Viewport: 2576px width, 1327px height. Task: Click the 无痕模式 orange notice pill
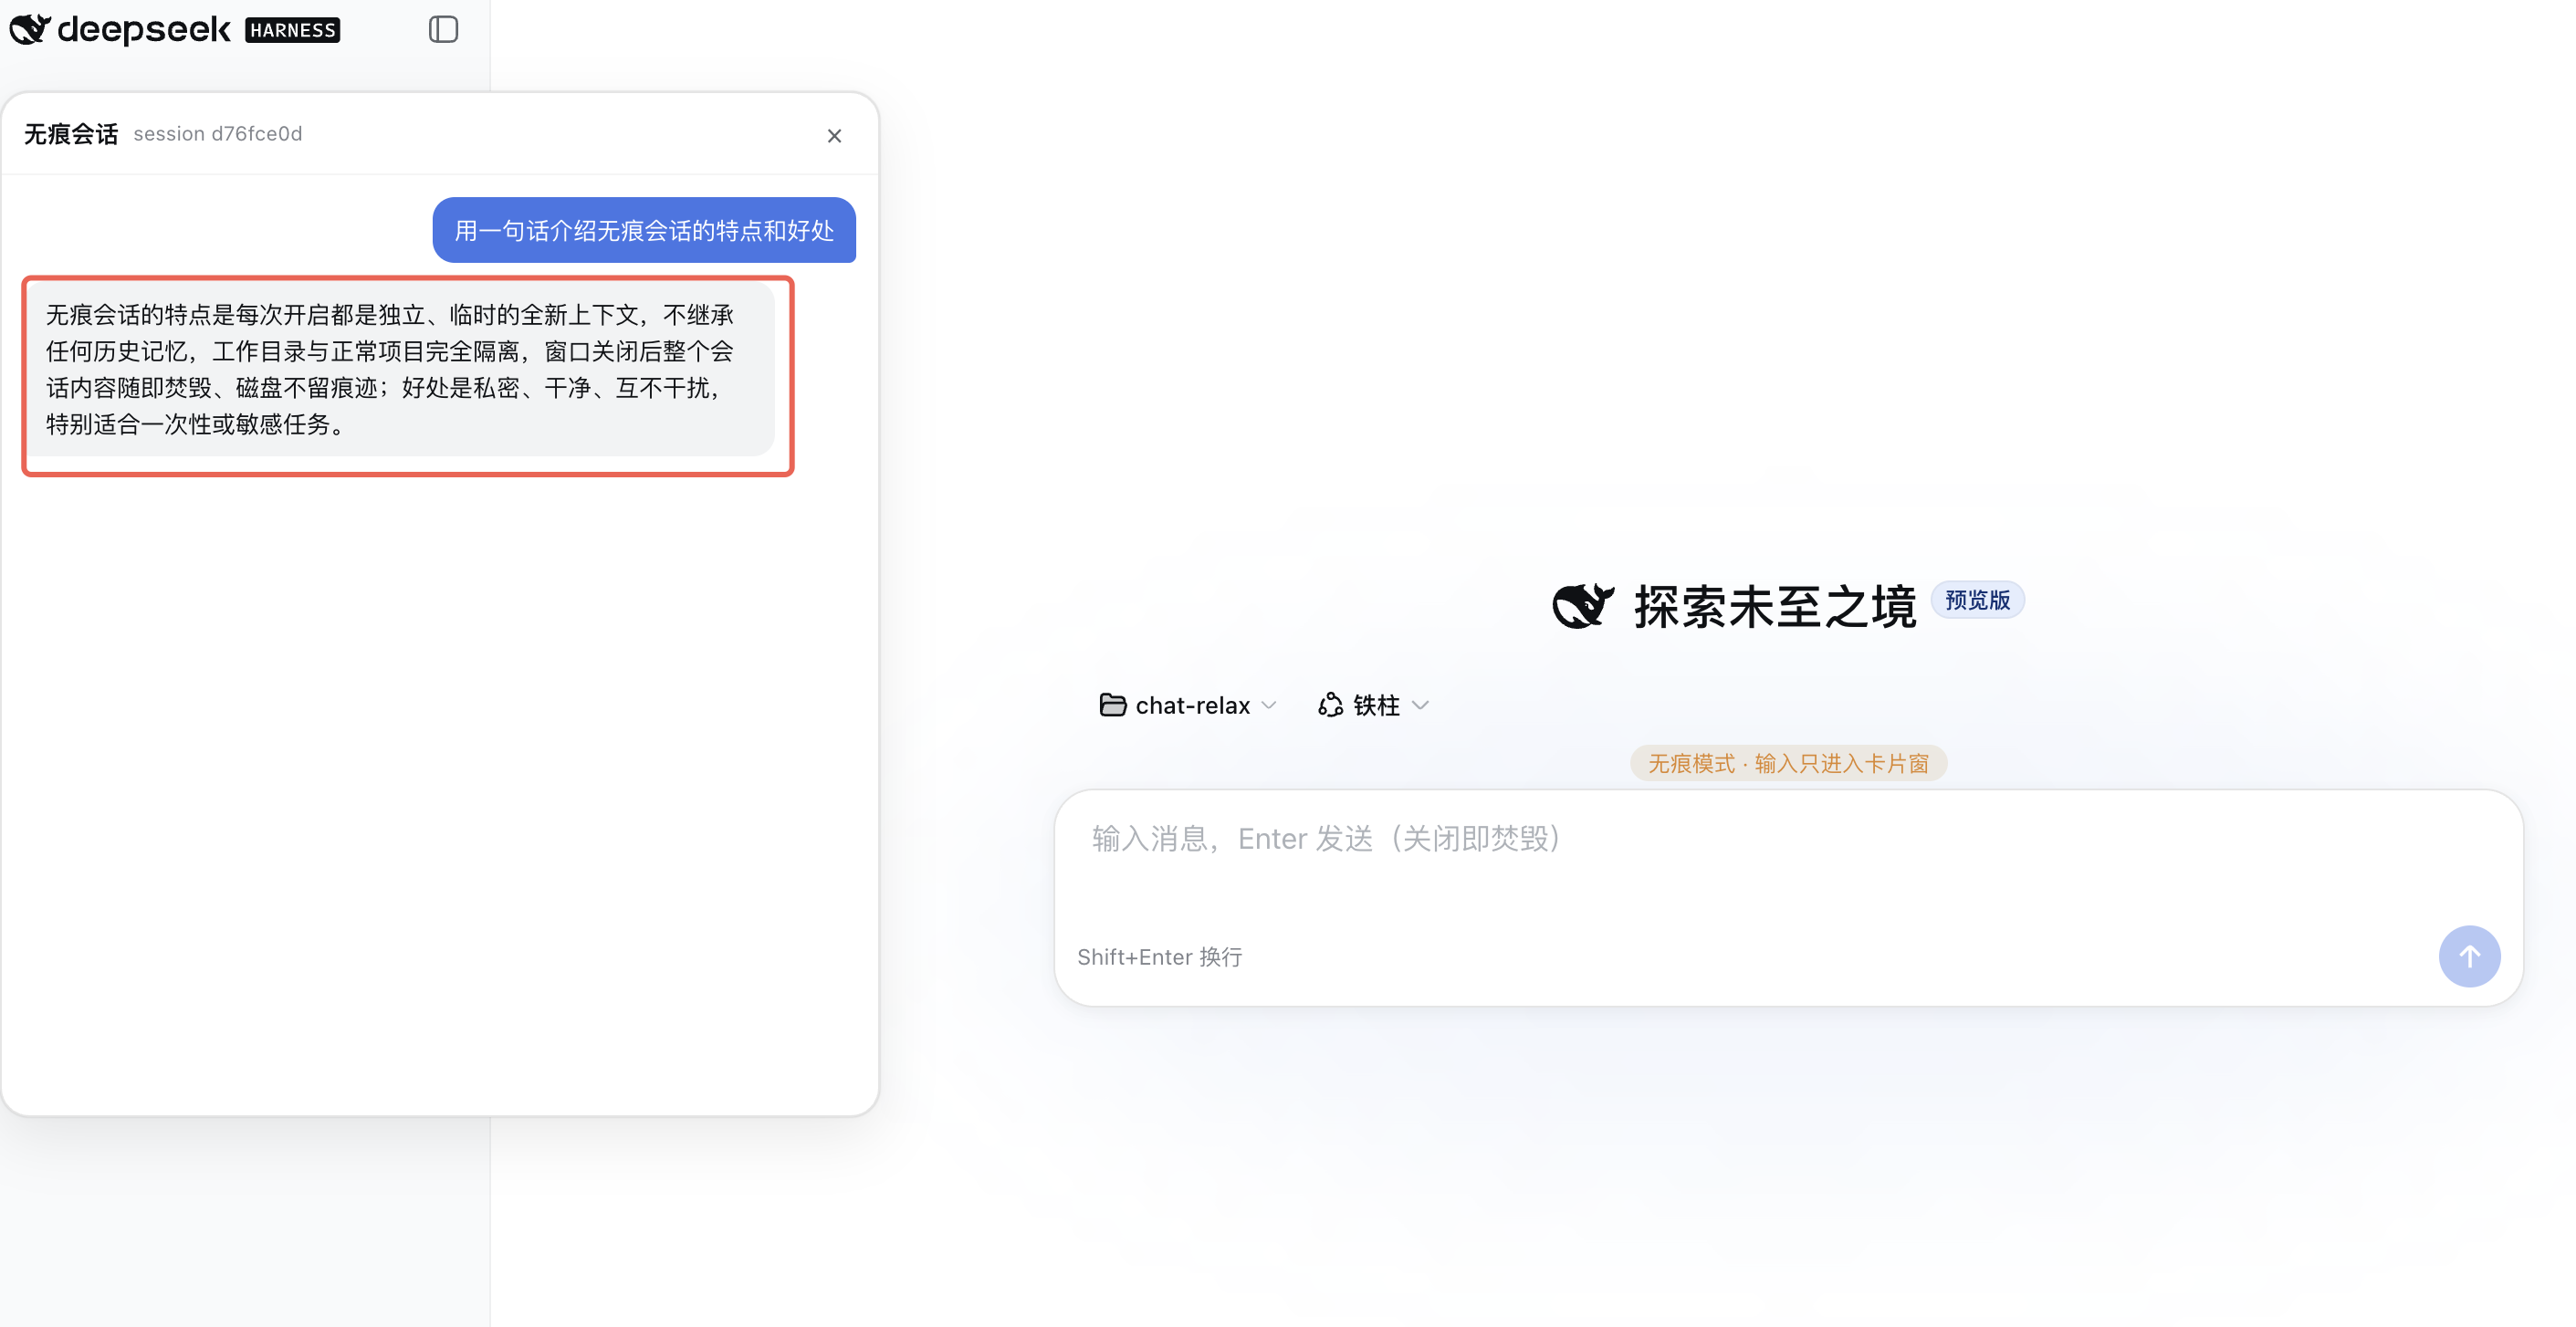tap(1788, 763)
